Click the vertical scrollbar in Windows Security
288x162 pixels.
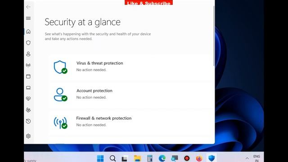(214, 36)
